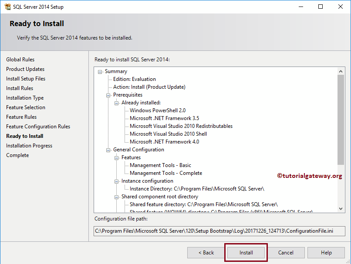This screenshot has width=351, height=264.
Task: Select the 'Instance Directory' path row
Action: pos(197,189)
